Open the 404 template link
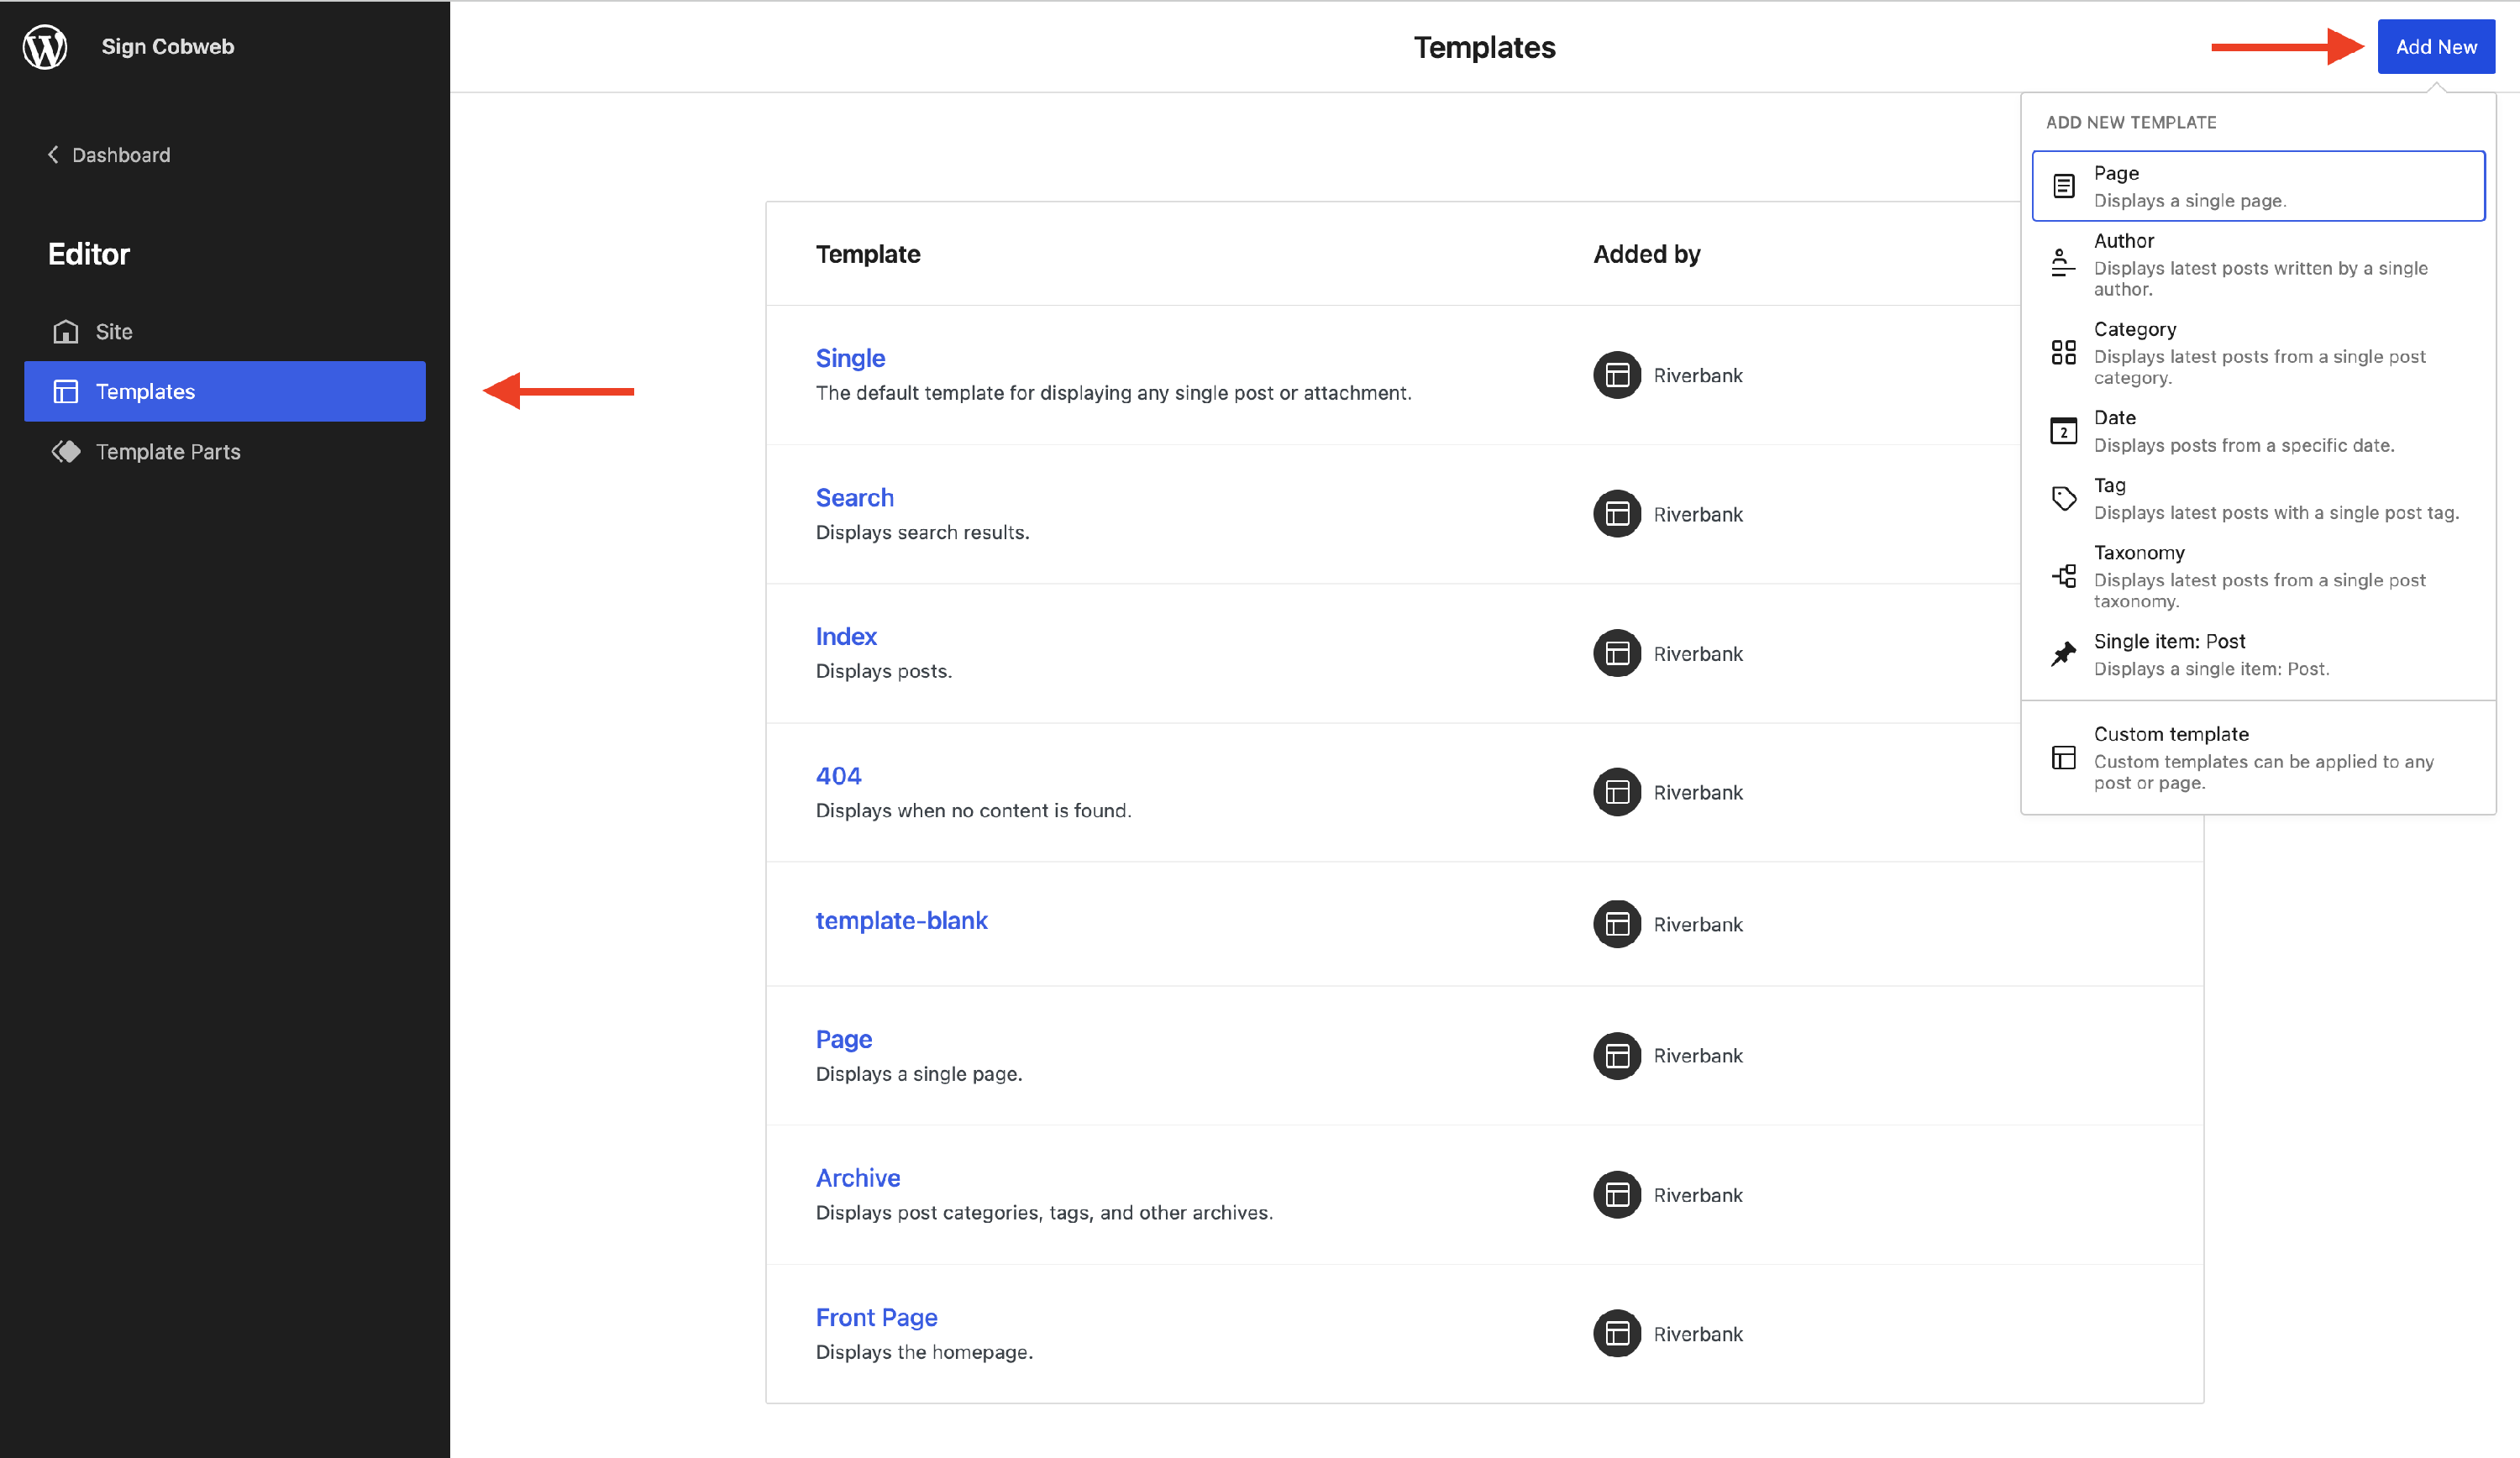Image resolution: width=2520 pixels, height=1458 pixels. pyautogui.click(x=838, y=775)
